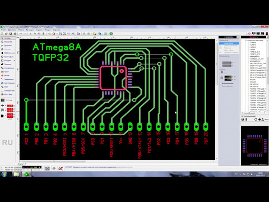Click the pink circle icon top right
The width and height of the screenshot is (269, 202).
[249, 34]
